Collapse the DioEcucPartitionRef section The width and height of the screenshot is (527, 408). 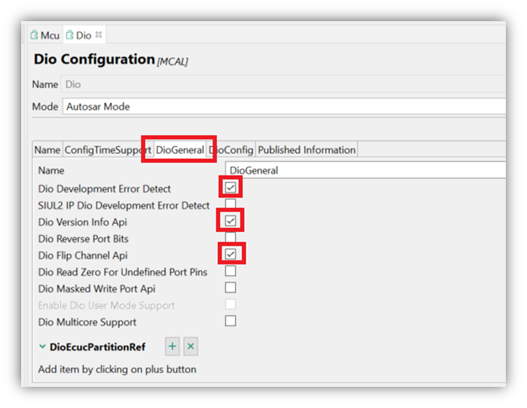pos(42,347)
